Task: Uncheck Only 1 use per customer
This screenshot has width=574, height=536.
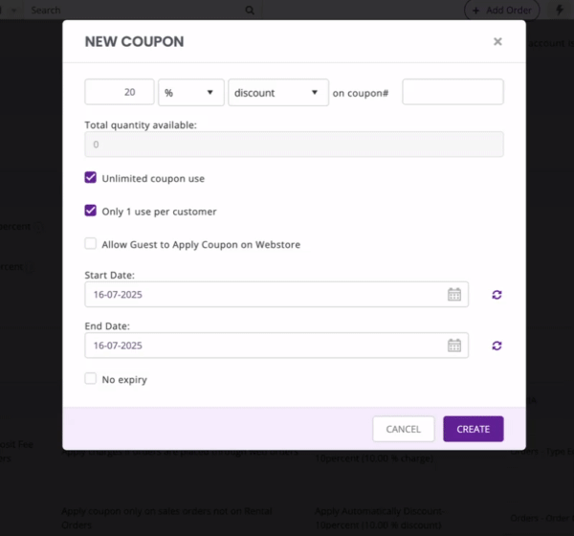Action: point(91,211)
